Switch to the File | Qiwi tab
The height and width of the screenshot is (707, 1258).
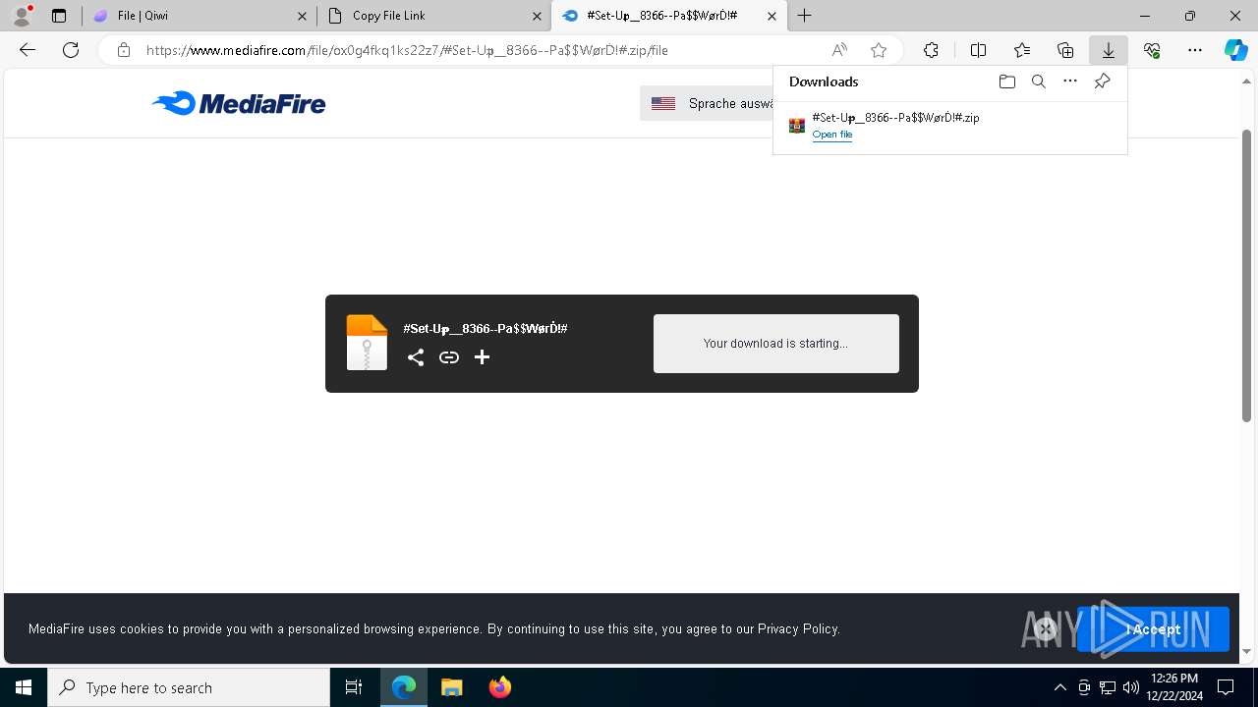tap(201, 16)
